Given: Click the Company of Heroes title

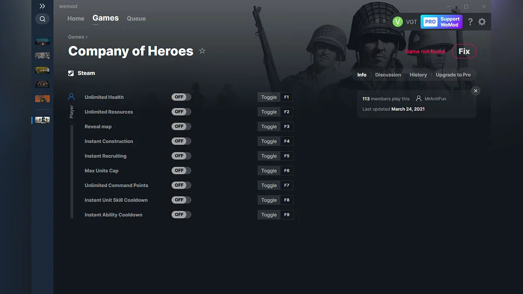Looking at the screenshot, I should click(131, 51).
